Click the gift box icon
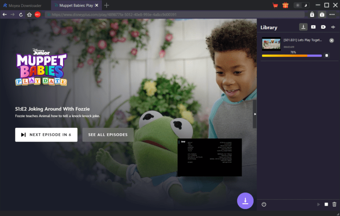 (286, 5)
